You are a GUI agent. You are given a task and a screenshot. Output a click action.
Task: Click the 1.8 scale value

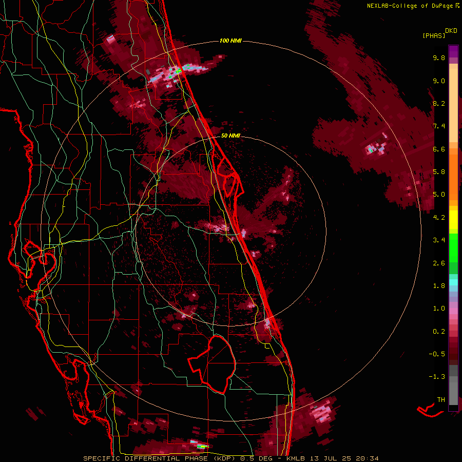click(439, 286)
